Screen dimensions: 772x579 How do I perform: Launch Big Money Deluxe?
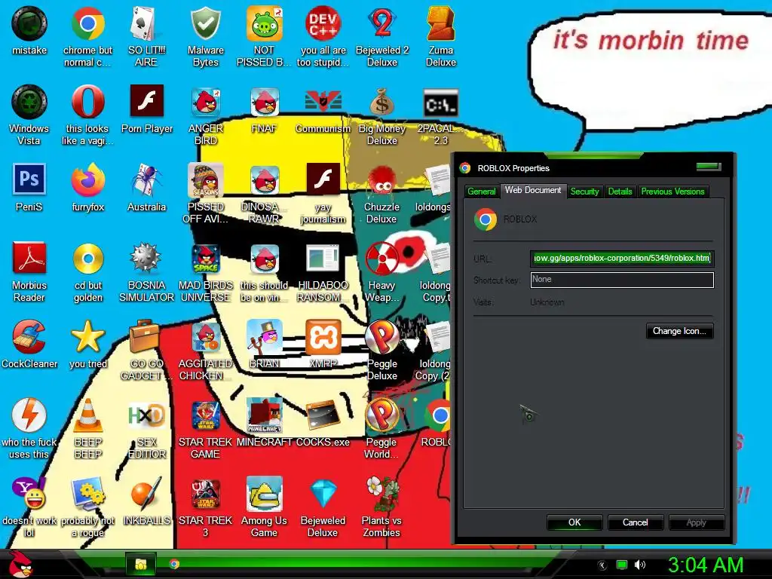point(382,102)
